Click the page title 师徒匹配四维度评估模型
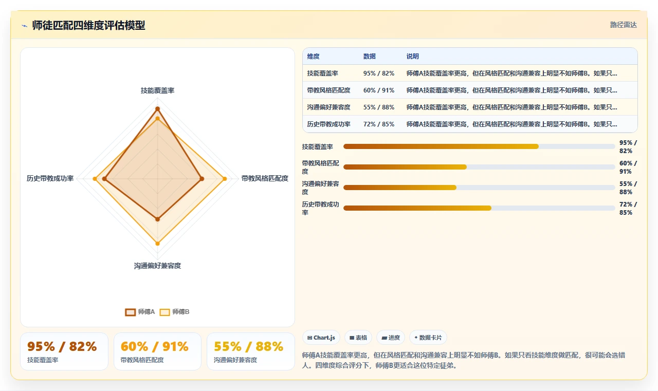 pyautogui.click(x=88, y=25)
